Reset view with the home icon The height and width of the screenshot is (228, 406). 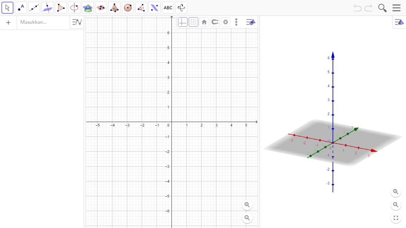204,22
